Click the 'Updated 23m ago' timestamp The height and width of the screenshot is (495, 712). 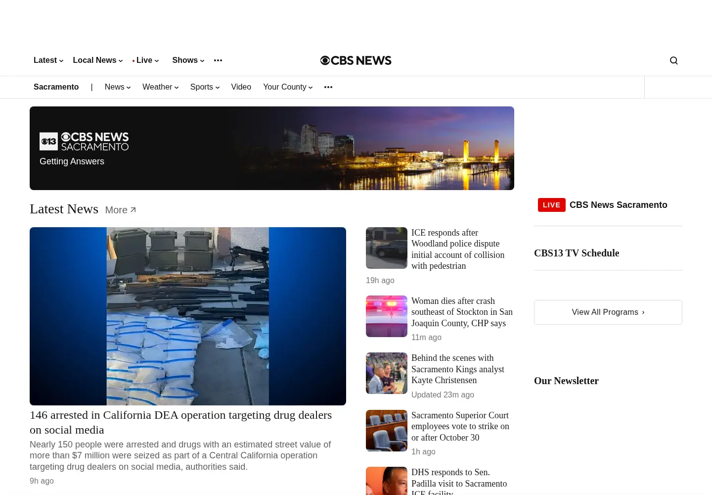[x=443, y=395]
